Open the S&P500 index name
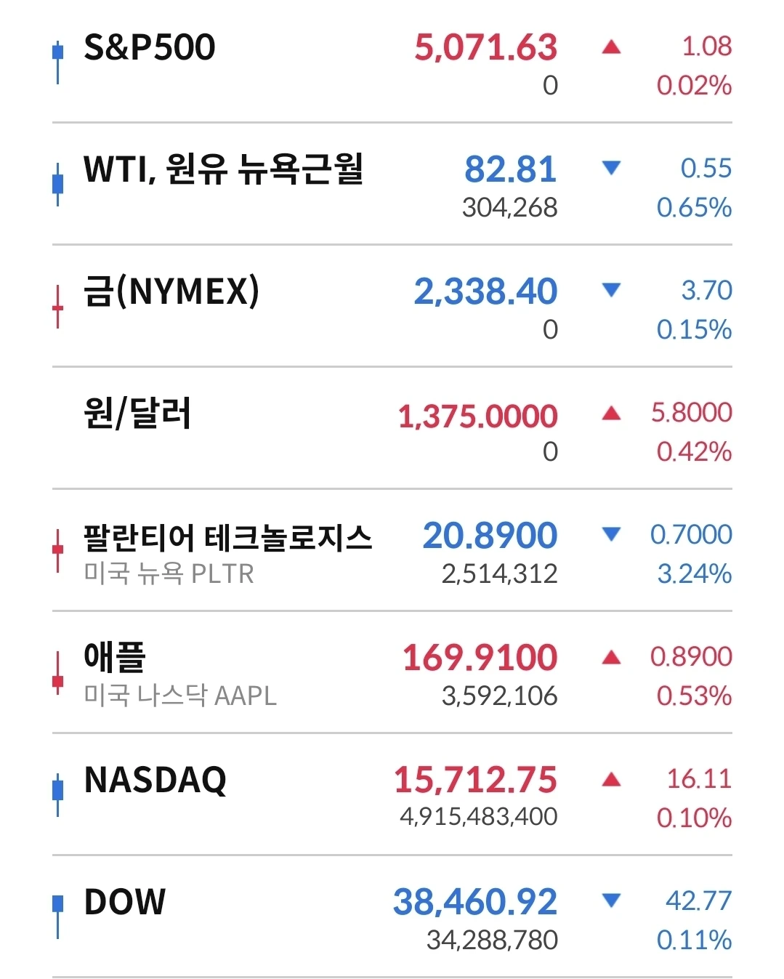This screenshot has height=979, width=784. (x=150, y=48)
